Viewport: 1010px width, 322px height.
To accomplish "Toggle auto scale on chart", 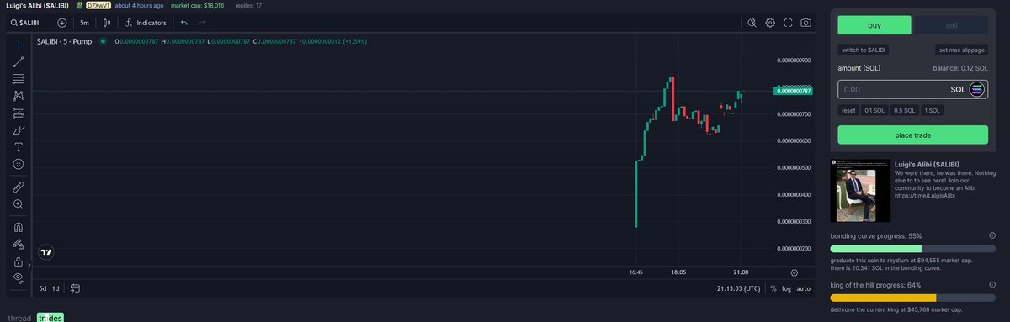I will tap(804, 288).
